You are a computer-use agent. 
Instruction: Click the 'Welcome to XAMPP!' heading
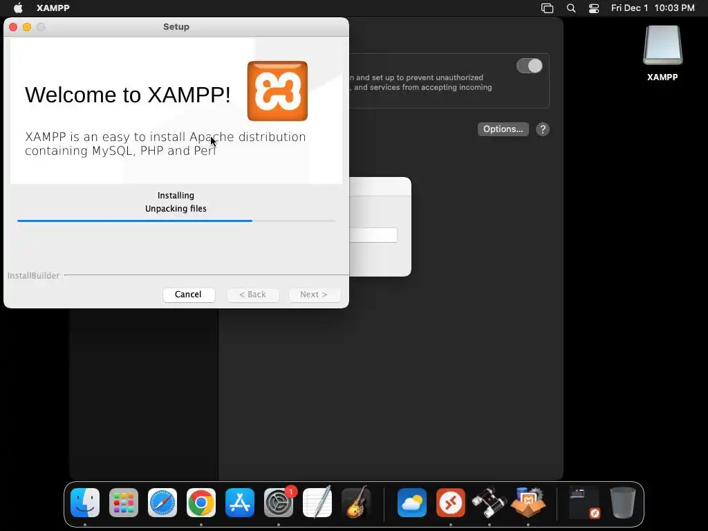click(x=128, y=95)
